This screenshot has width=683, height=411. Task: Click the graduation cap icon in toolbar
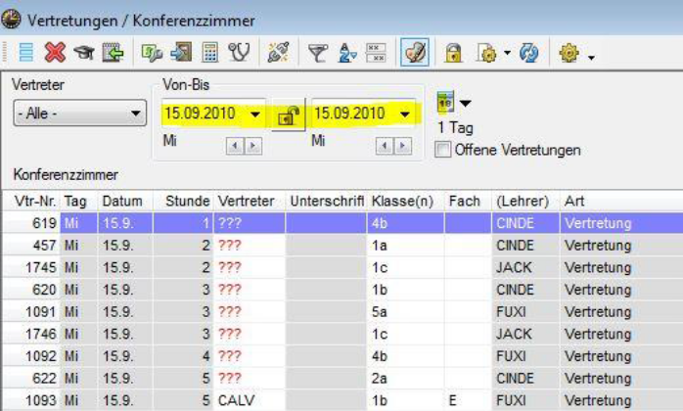pyautogui.click(x=83, y=54)
